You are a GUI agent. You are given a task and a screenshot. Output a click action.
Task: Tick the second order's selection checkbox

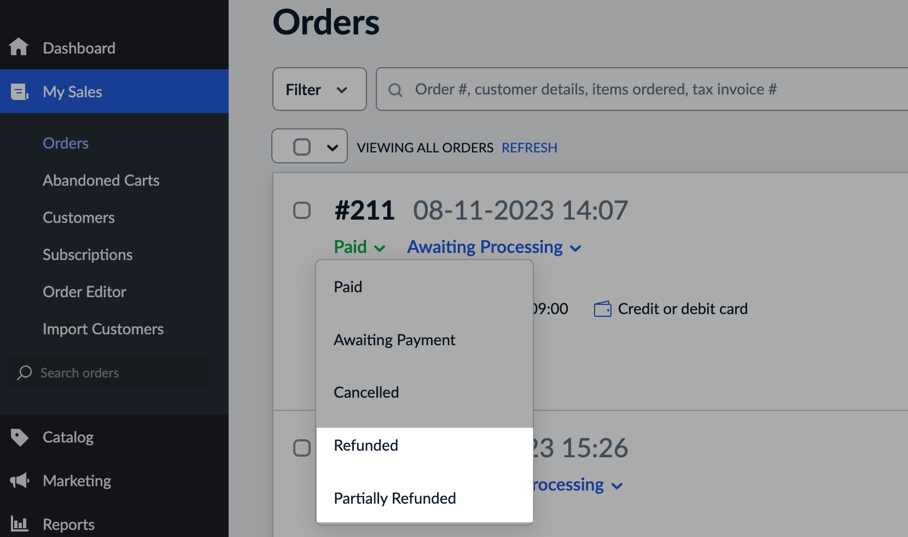pyautogui.click(x=301, y=448)
